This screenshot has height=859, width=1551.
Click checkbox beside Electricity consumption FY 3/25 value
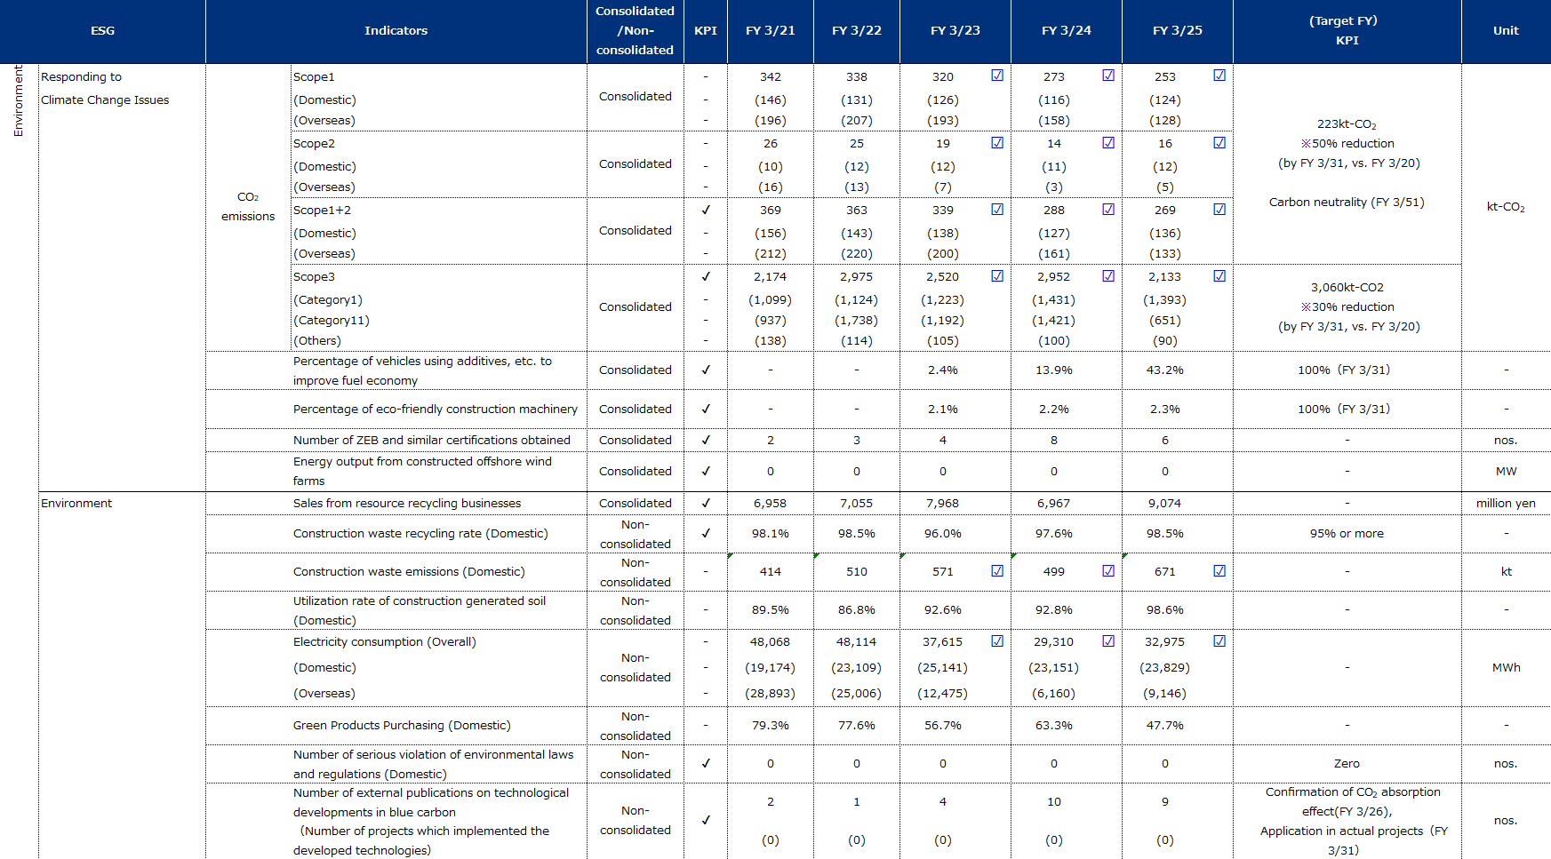pos(1219,640)
